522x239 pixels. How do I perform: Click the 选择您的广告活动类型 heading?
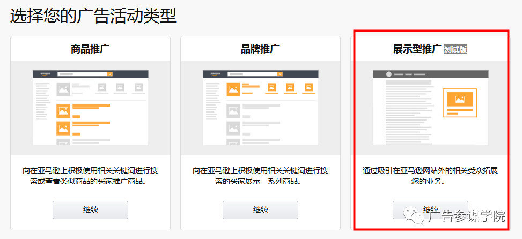93,16
